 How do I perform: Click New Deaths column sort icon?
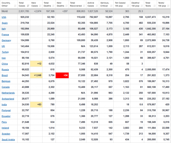point(66,6)
